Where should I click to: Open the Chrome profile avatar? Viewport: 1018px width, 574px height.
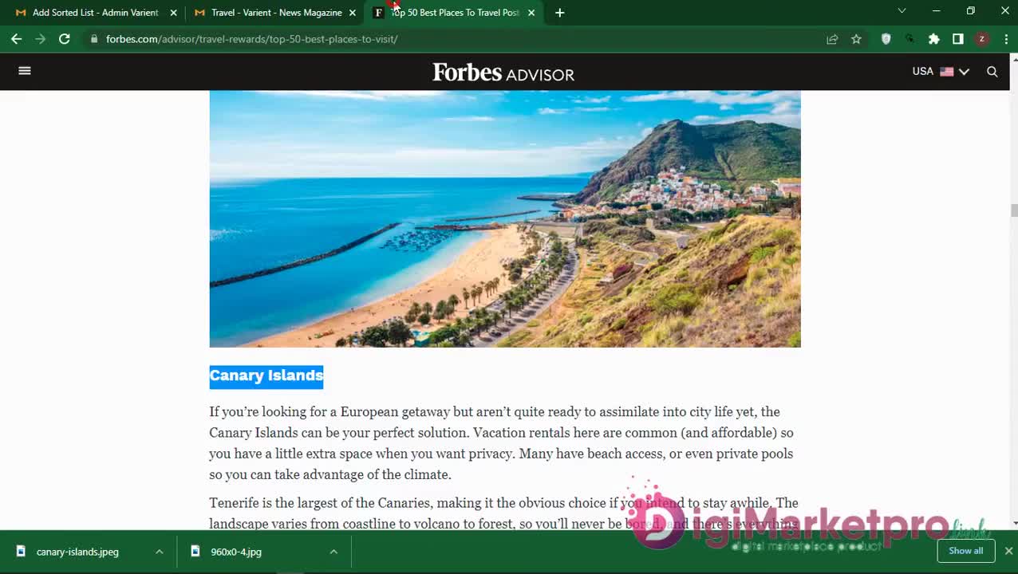(981, 38)
